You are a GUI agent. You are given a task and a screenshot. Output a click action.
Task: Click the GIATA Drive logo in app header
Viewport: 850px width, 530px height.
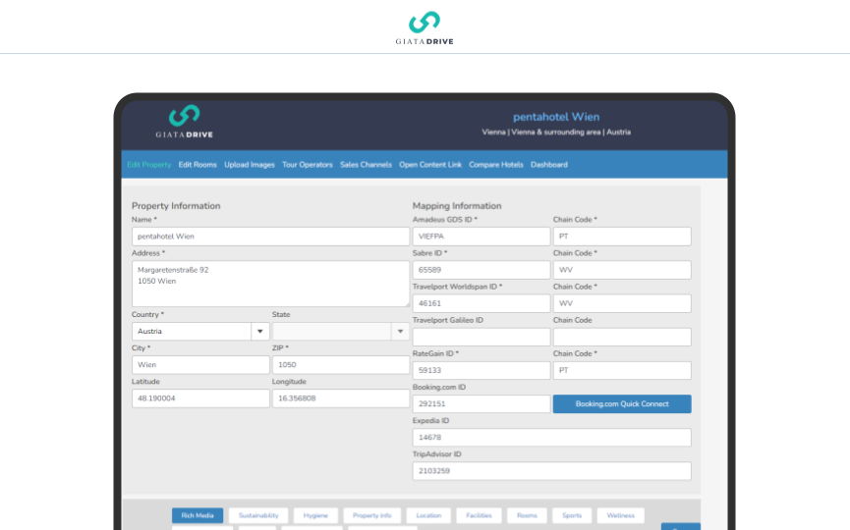184,122
